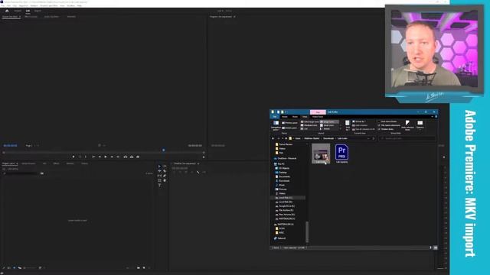Open the Project panel menu
The width and height of the screenshot is (490, 275).
pyautogui.click(x=17, y=163)
